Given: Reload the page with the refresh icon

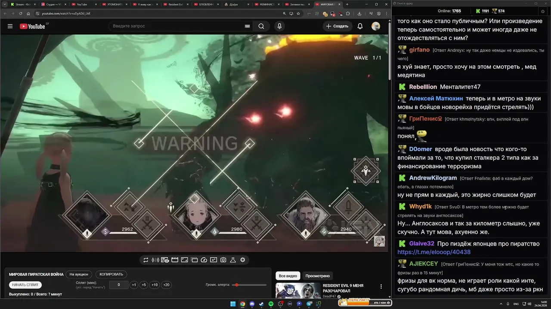Looking at the screenshot, I should tap(20, 13).
